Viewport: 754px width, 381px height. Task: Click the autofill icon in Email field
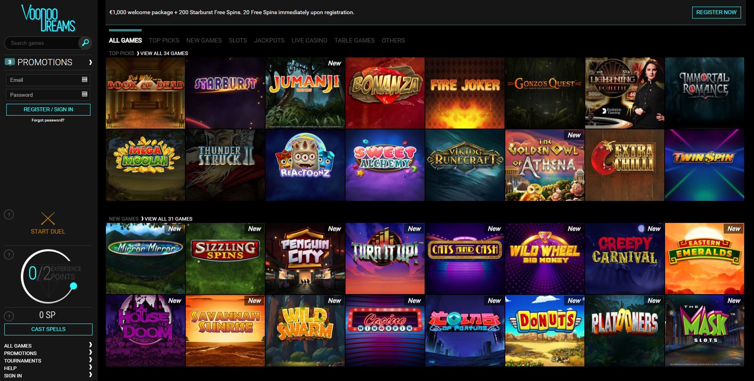pyautogui.click(x=84, y=79)
